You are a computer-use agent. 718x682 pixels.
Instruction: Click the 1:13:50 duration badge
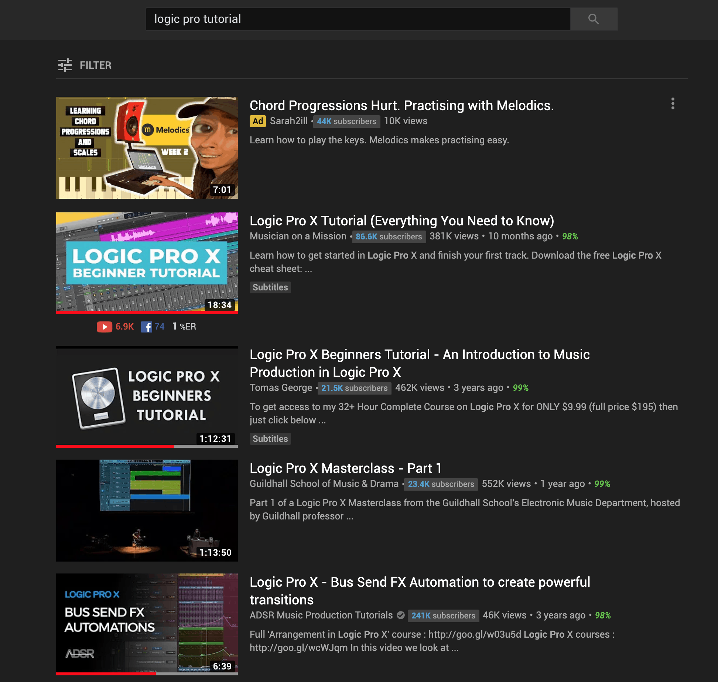[x=216, y=553]
